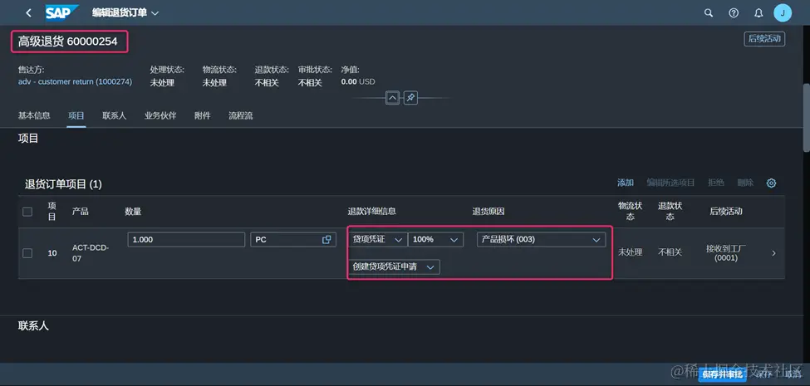
Task: Switch to the 业务伙伴 tab
Action: 160,115
